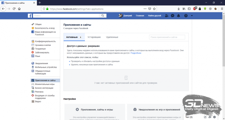Click the cookie extension icon
Viewport: 225px width, 120px height.
[x=215, y=9]
